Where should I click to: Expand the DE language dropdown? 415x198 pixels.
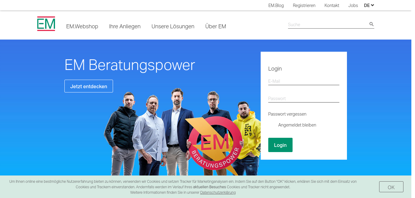click(369, 5)
